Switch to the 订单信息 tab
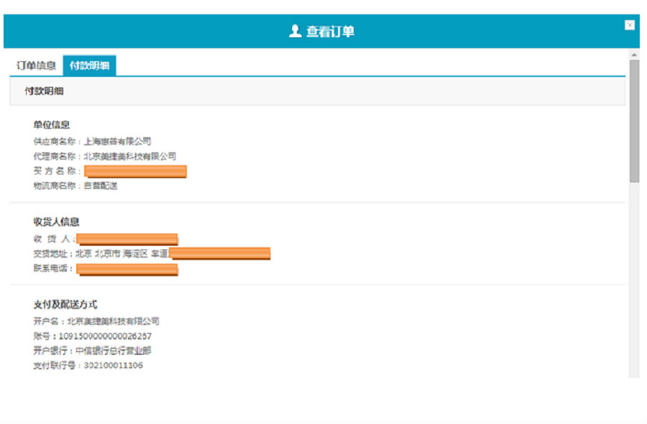Viewport: 647px width, 424px height. point(36,65)
